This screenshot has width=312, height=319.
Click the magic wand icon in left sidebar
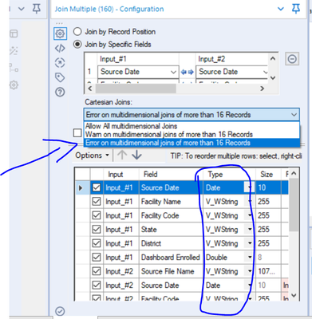coord(14,50)
